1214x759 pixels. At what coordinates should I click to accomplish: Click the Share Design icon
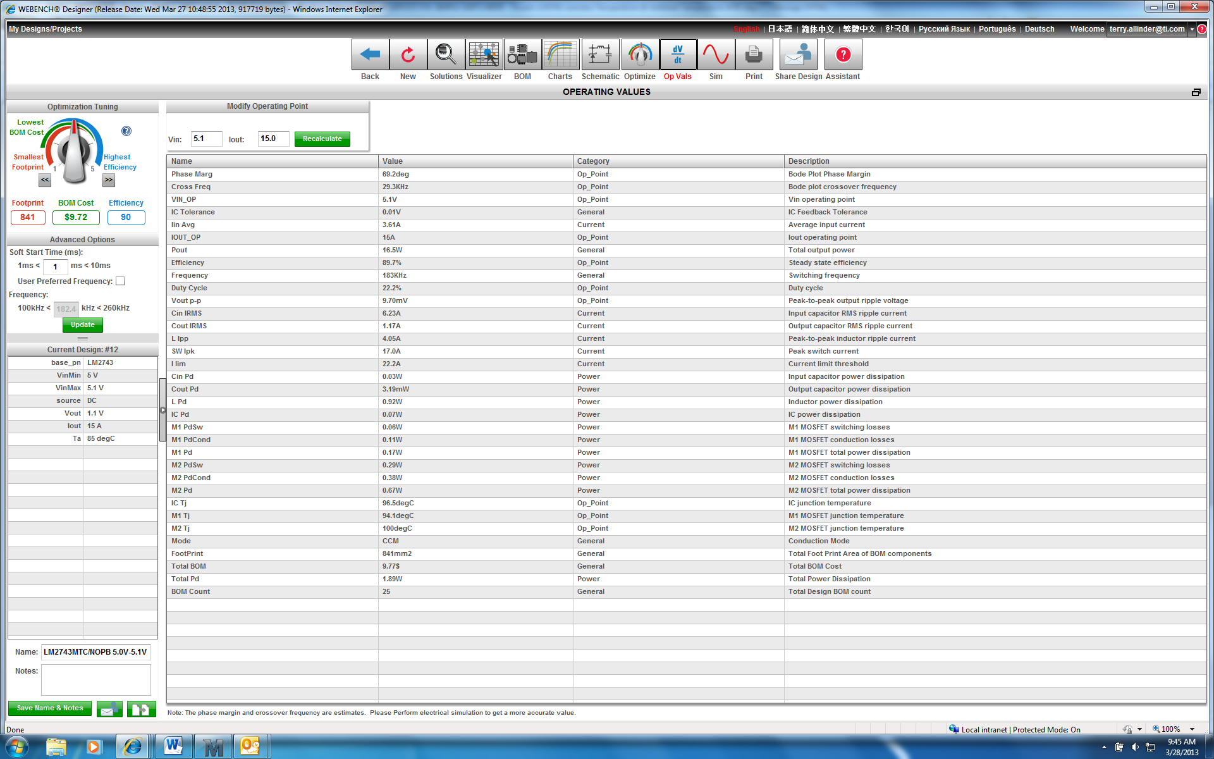pos(798,55)
